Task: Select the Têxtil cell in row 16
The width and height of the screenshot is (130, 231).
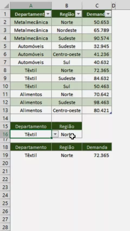Action: pos(31,134)
